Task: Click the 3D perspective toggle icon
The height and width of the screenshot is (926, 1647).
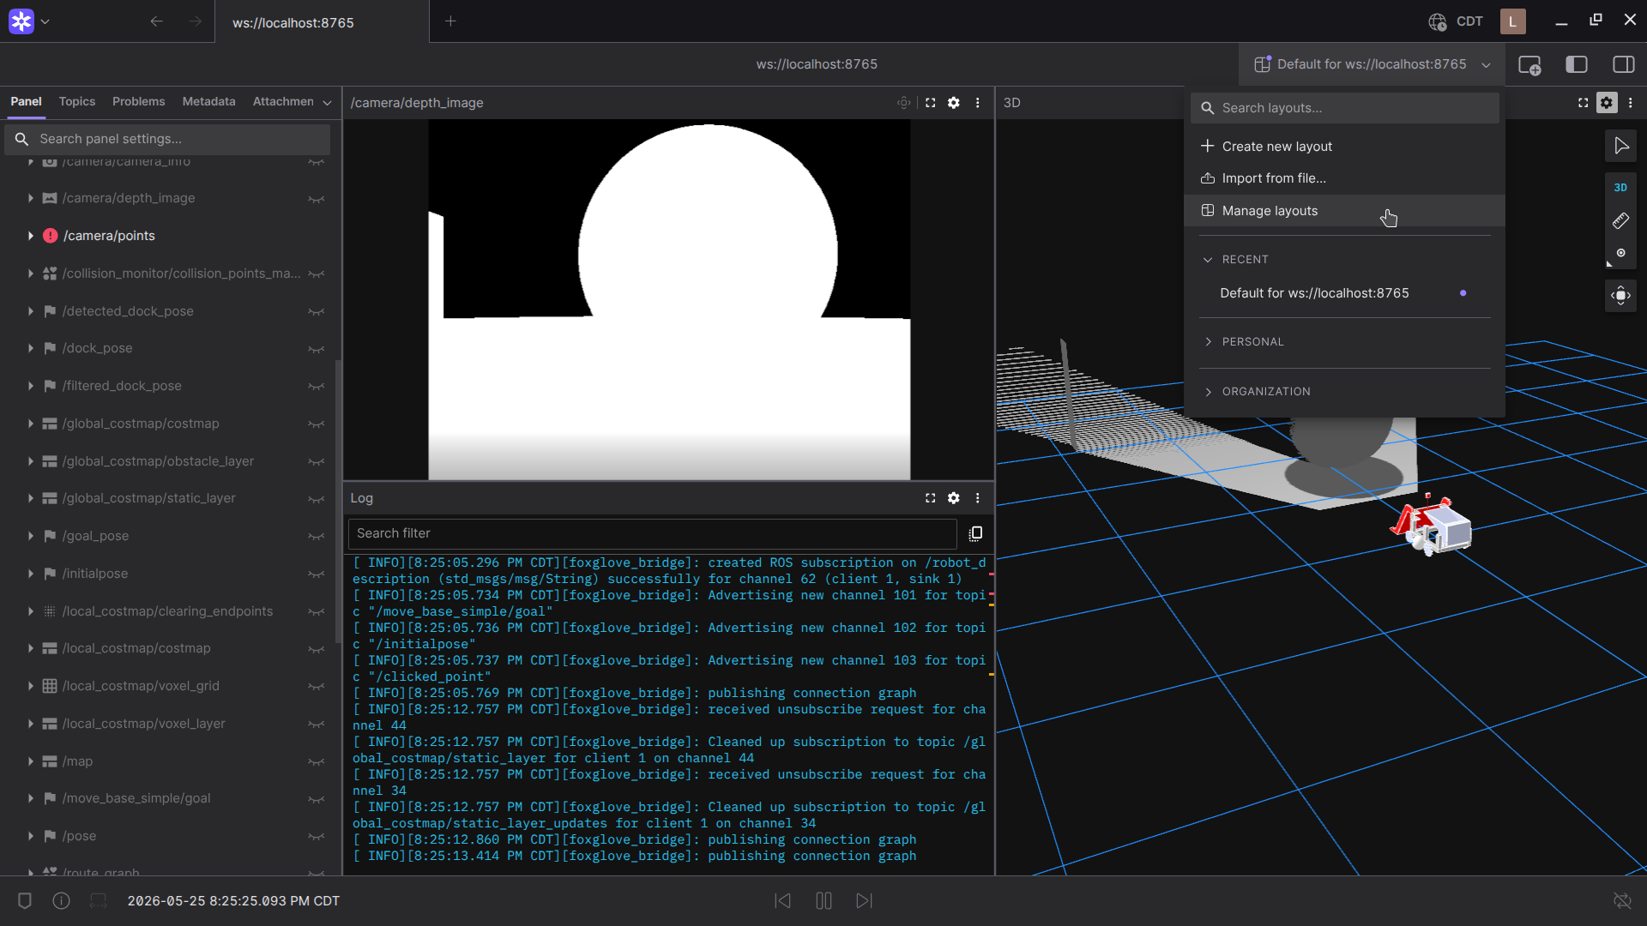Action: click(x=1620, y=188)
